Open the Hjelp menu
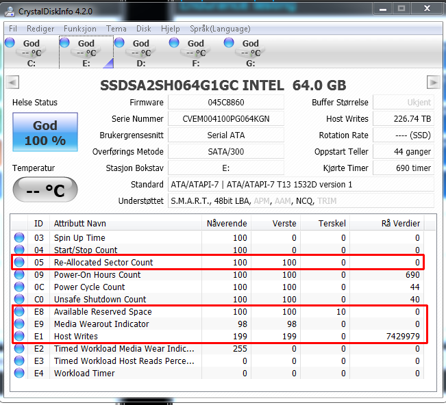This screenshot has width=446, height=405. (171, 29)
